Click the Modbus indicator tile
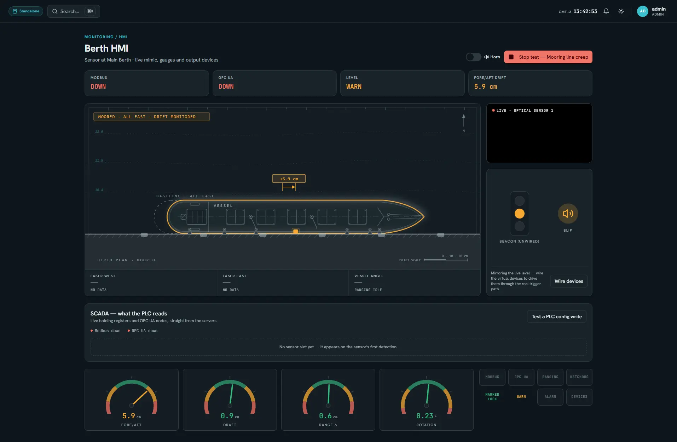 (492, 377)
